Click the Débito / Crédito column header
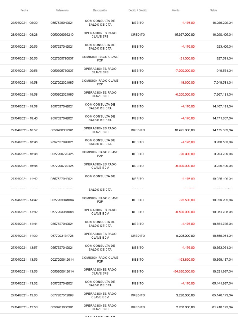The image size is (238, 317). (138, 10)
